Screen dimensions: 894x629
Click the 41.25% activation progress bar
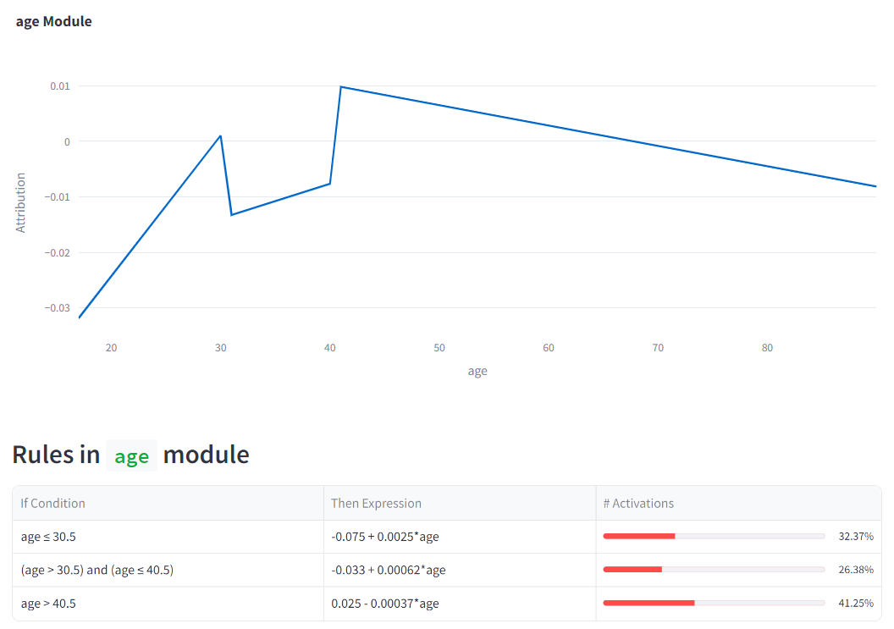[x=714, y=603]
